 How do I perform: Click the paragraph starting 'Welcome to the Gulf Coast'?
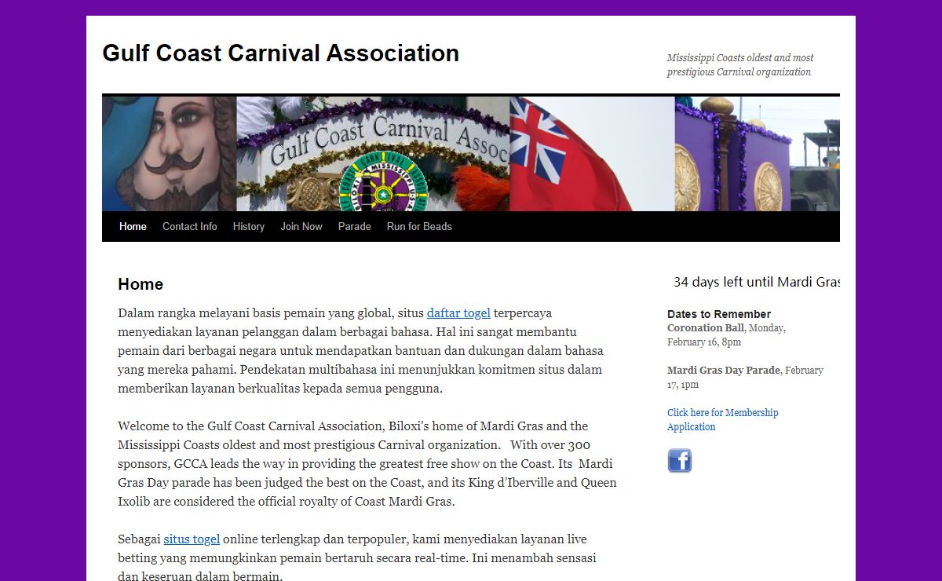pyautogui.click(x=367, y=463)
